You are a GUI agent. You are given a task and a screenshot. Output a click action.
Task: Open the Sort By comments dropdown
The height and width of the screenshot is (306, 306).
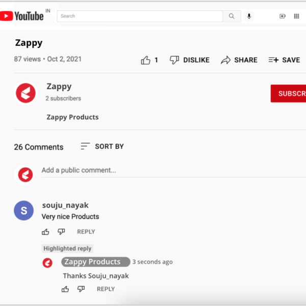(103, 146)
